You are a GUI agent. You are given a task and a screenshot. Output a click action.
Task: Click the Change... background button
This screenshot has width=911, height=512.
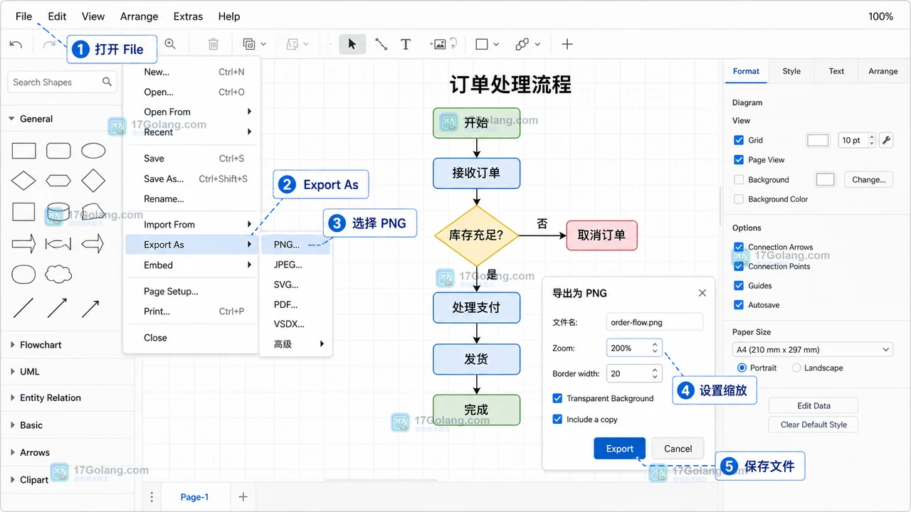point(868,180)
